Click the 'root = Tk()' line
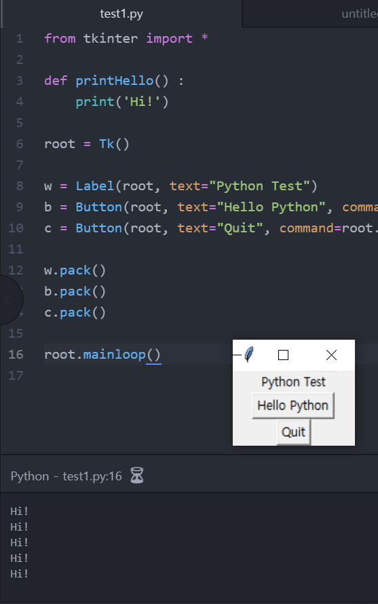The image size is (378, 604). pos(87,144)
